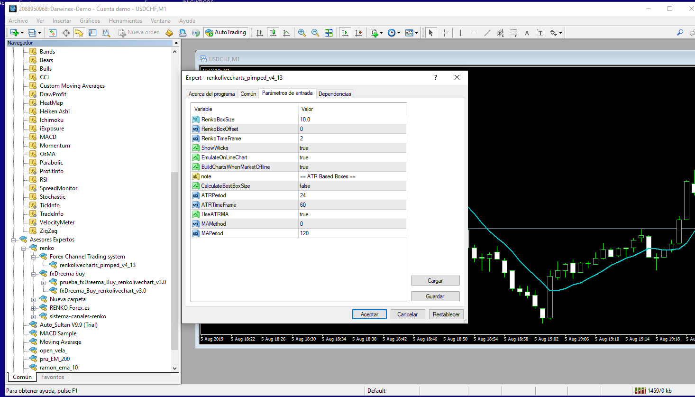Click the CalculateBestBoxSize false value
695x397 pixels.
coord(352,186)
